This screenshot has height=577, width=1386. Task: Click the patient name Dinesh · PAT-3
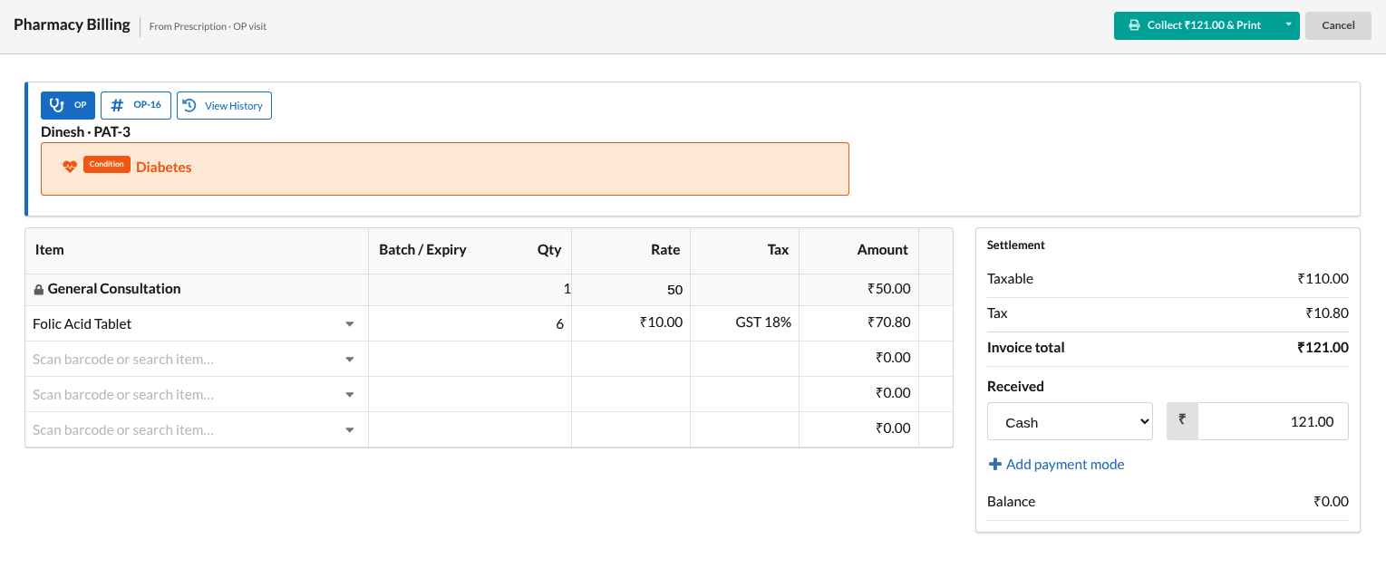click(85, 132)
